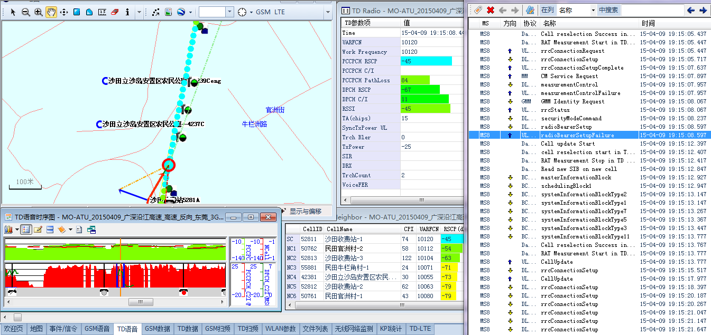The height and width of the screenshot is (335, 711).
Task: Open the WLAN参数 tab
Action: (x=281, y=329)
